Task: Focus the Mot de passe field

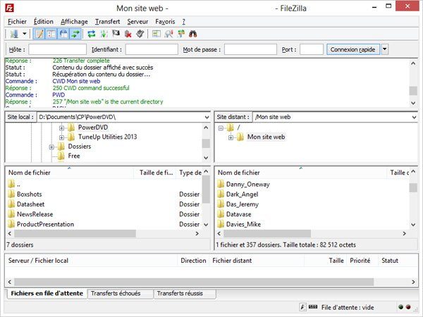Action: 250,49
